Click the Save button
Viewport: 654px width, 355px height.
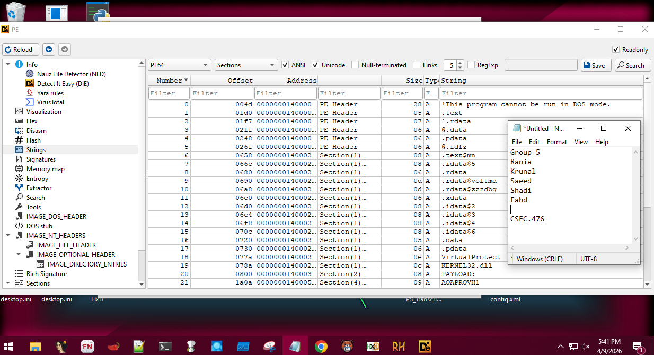(596, 65)
